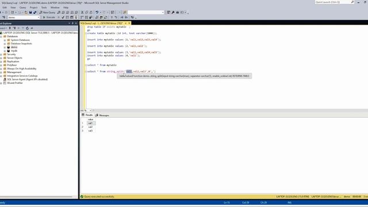
Task: Click the Save file icon in toolbar
Action: pos(30,12)
